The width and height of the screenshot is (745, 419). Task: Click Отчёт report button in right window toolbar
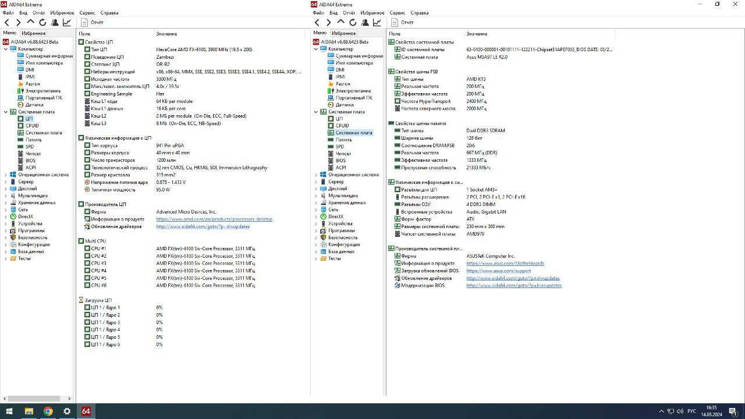click(x=402, y=23)
